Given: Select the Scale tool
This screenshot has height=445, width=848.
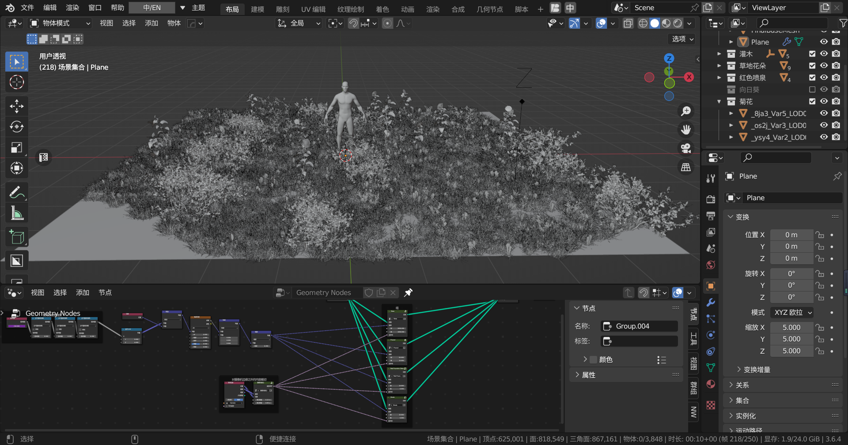Looking at the screenshot, I should click(17, 147).
